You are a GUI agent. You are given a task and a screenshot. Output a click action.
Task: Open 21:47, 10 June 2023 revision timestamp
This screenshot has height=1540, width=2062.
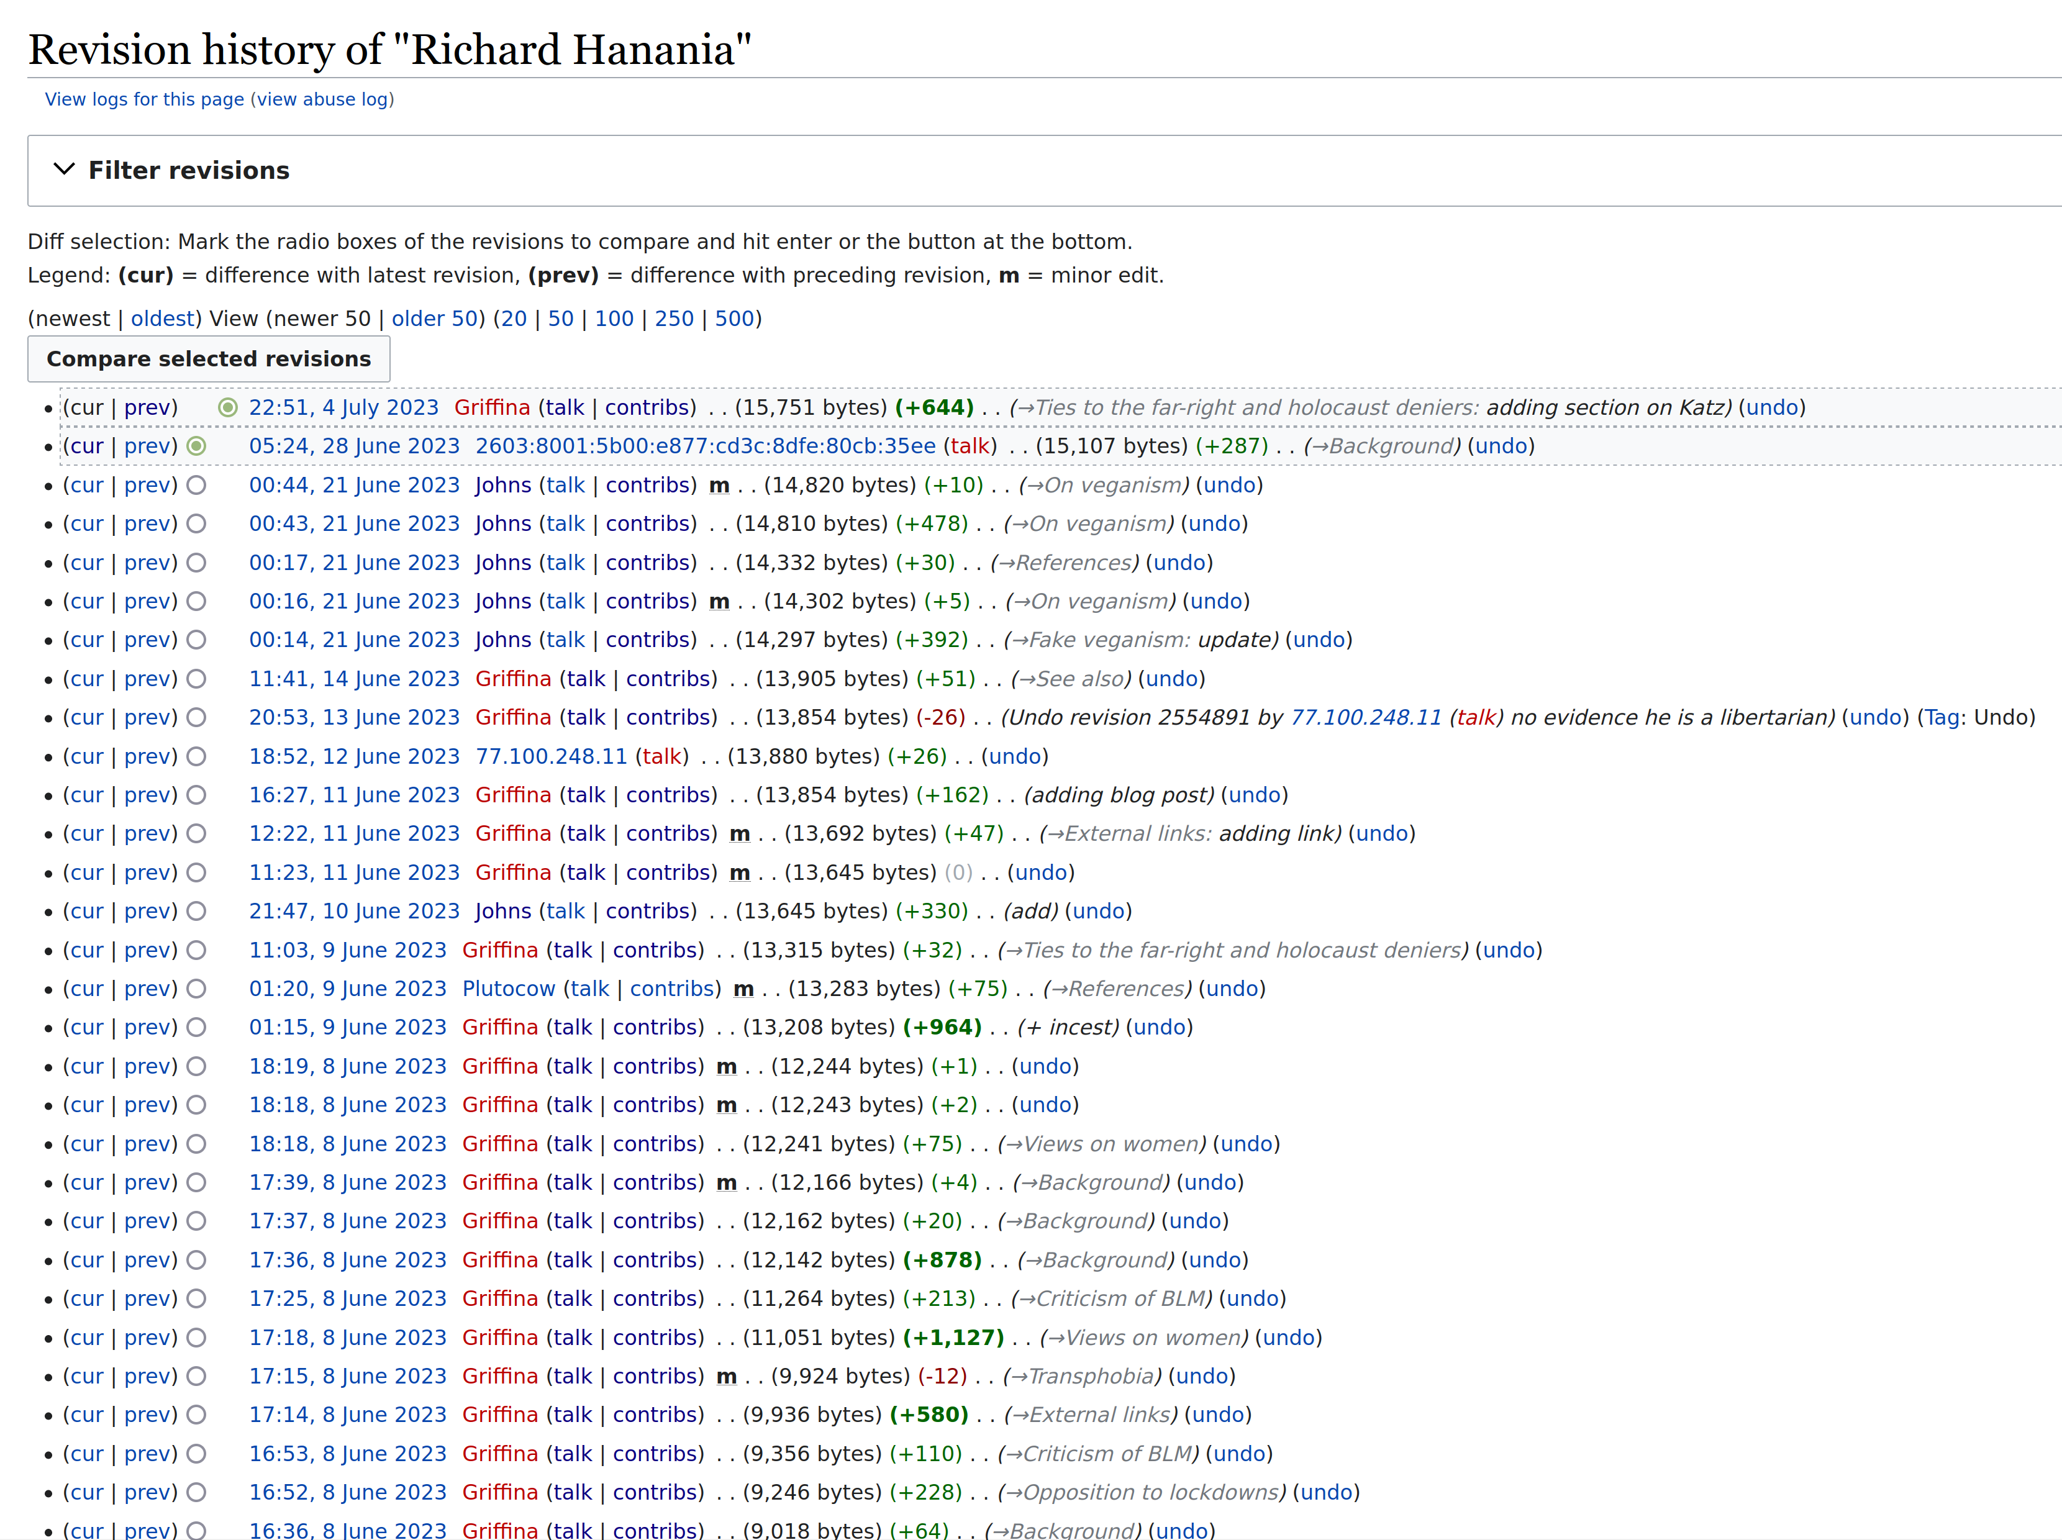click(x=354, y=911)
